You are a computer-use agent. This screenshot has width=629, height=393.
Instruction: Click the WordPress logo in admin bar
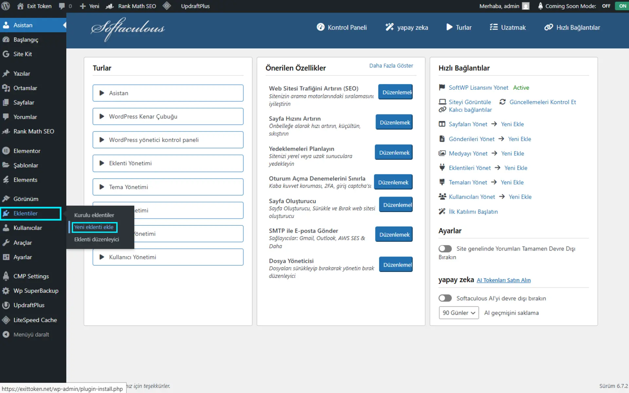coord(6,6)
